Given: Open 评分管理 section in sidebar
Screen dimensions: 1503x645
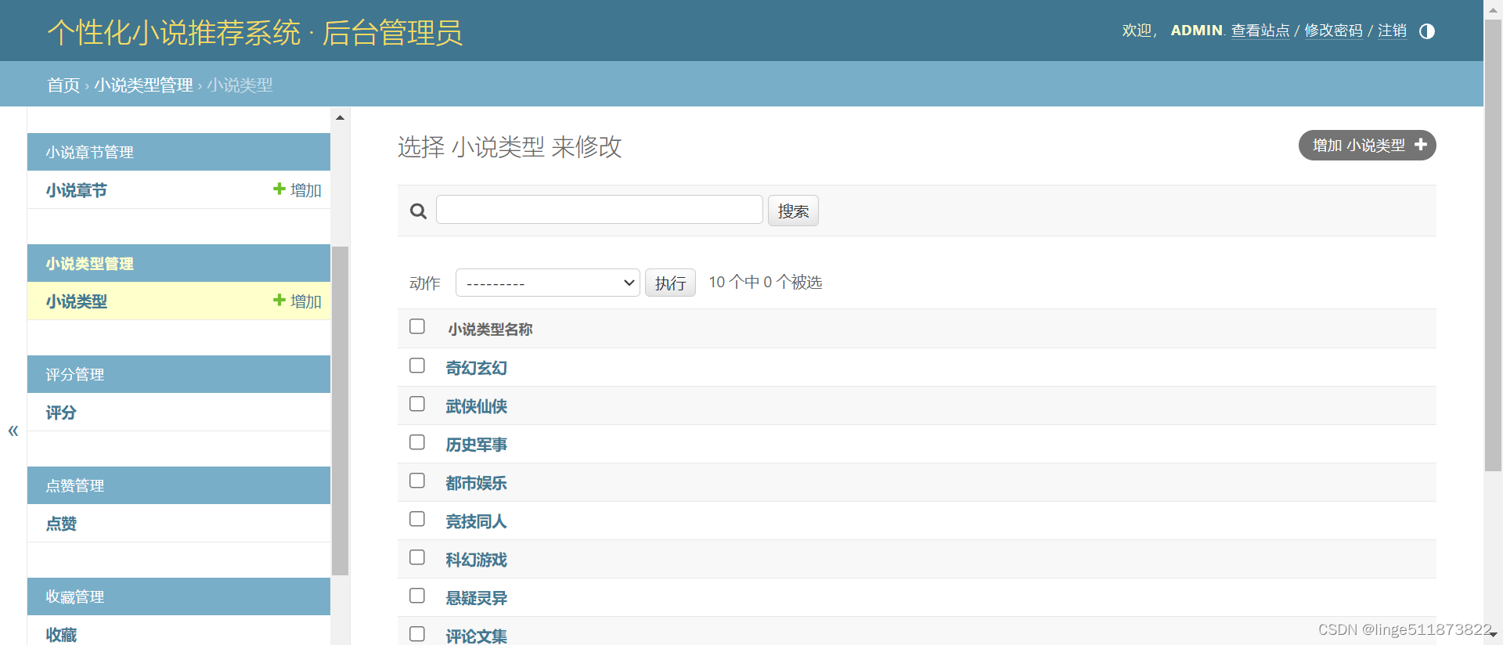Looking at the screenshot, I should (75, 375).
